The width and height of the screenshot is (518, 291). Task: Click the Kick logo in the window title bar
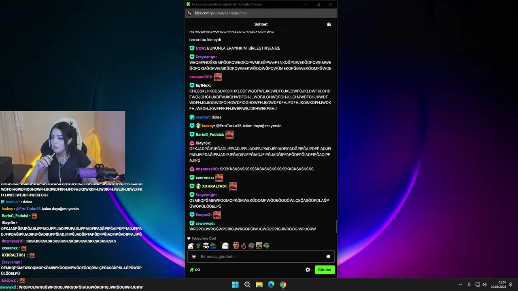(x=188, y=4)
